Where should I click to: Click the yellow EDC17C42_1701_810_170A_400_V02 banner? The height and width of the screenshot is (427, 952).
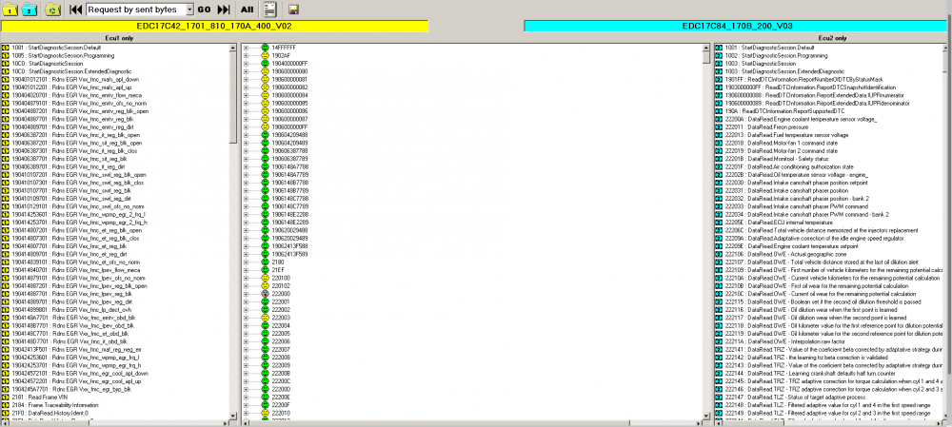(215, 26)
